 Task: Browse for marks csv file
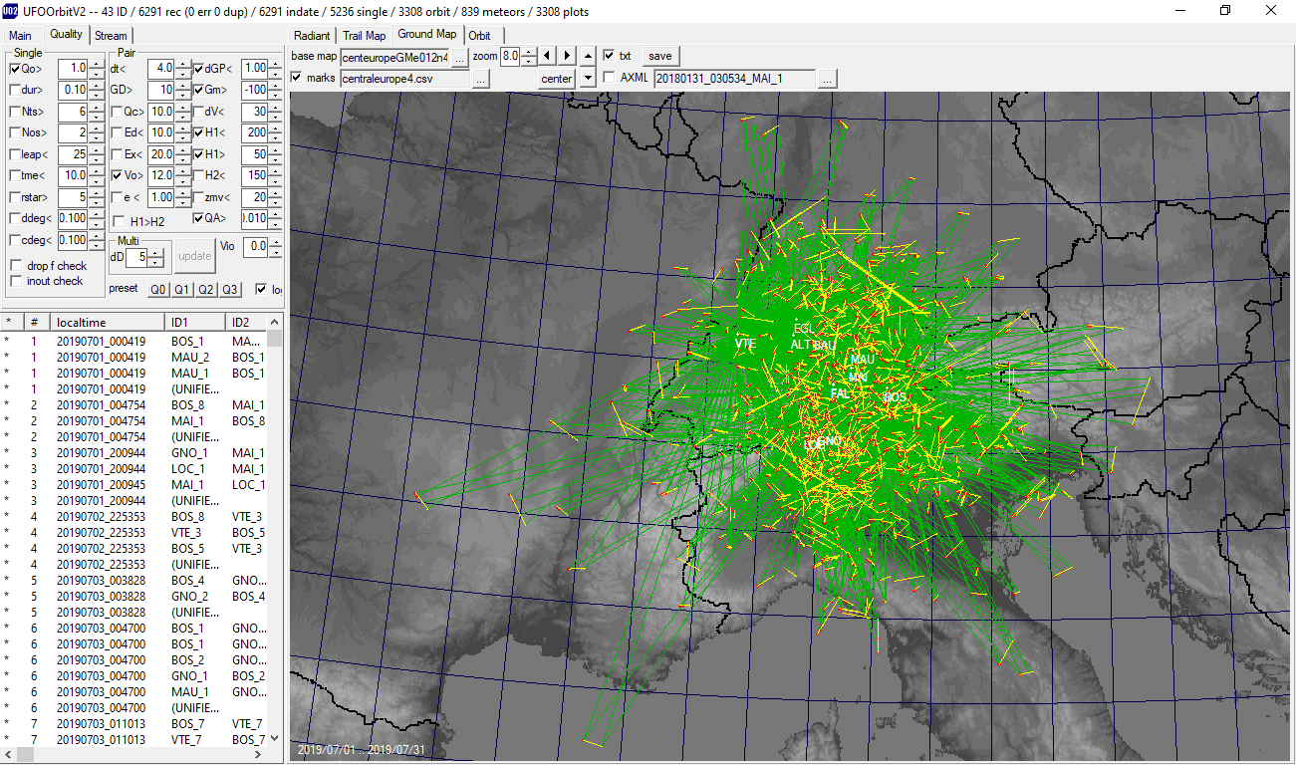[x=480, y=79]
